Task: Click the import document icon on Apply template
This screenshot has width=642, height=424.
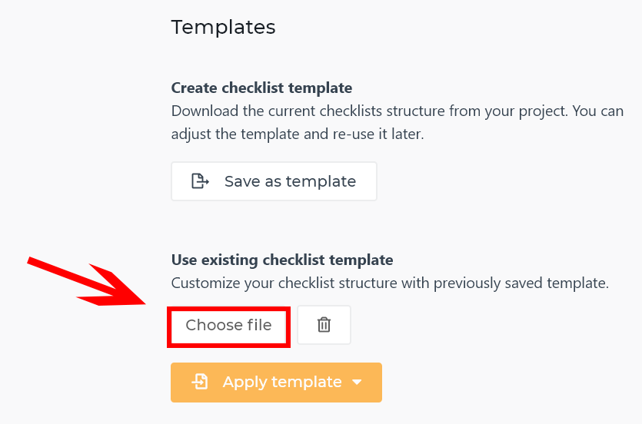Action: click(x=200, y=382)
